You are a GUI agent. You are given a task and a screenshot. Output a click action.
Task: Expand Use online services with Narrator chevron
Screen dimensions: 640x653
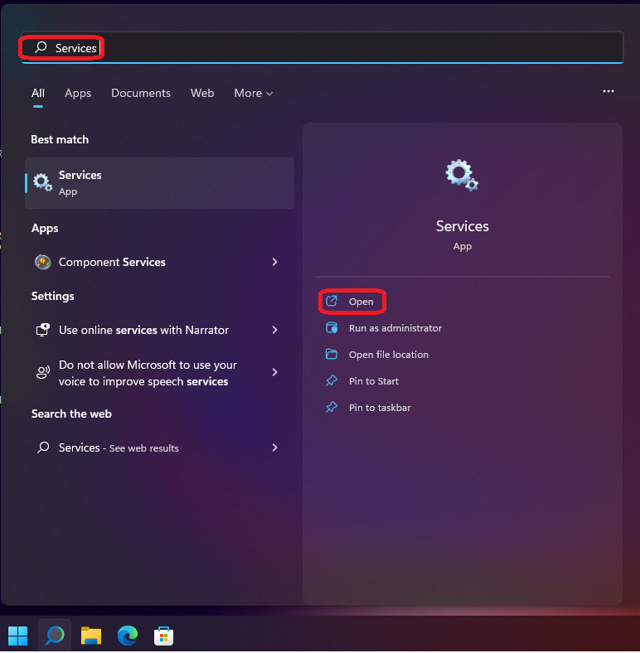pyautogui.click(x=274, y=330)
